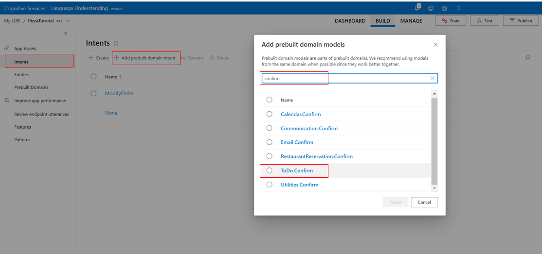Screen dimensions: 542x254
Task: Sort intents by the Name column arrow
Action: coord(120,77)
